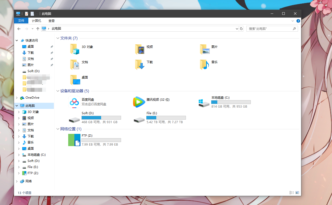Click the C: drive capacity bar
The image size is (332, 205).
[231, 102]
